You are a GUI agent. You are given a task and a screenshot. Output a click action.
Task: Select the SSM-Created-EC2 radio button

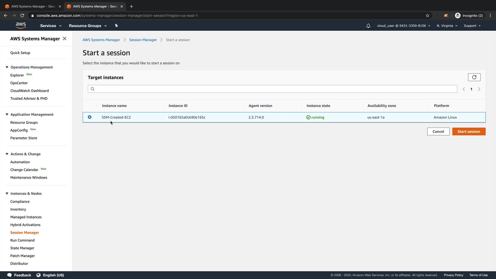pos(90,117)
